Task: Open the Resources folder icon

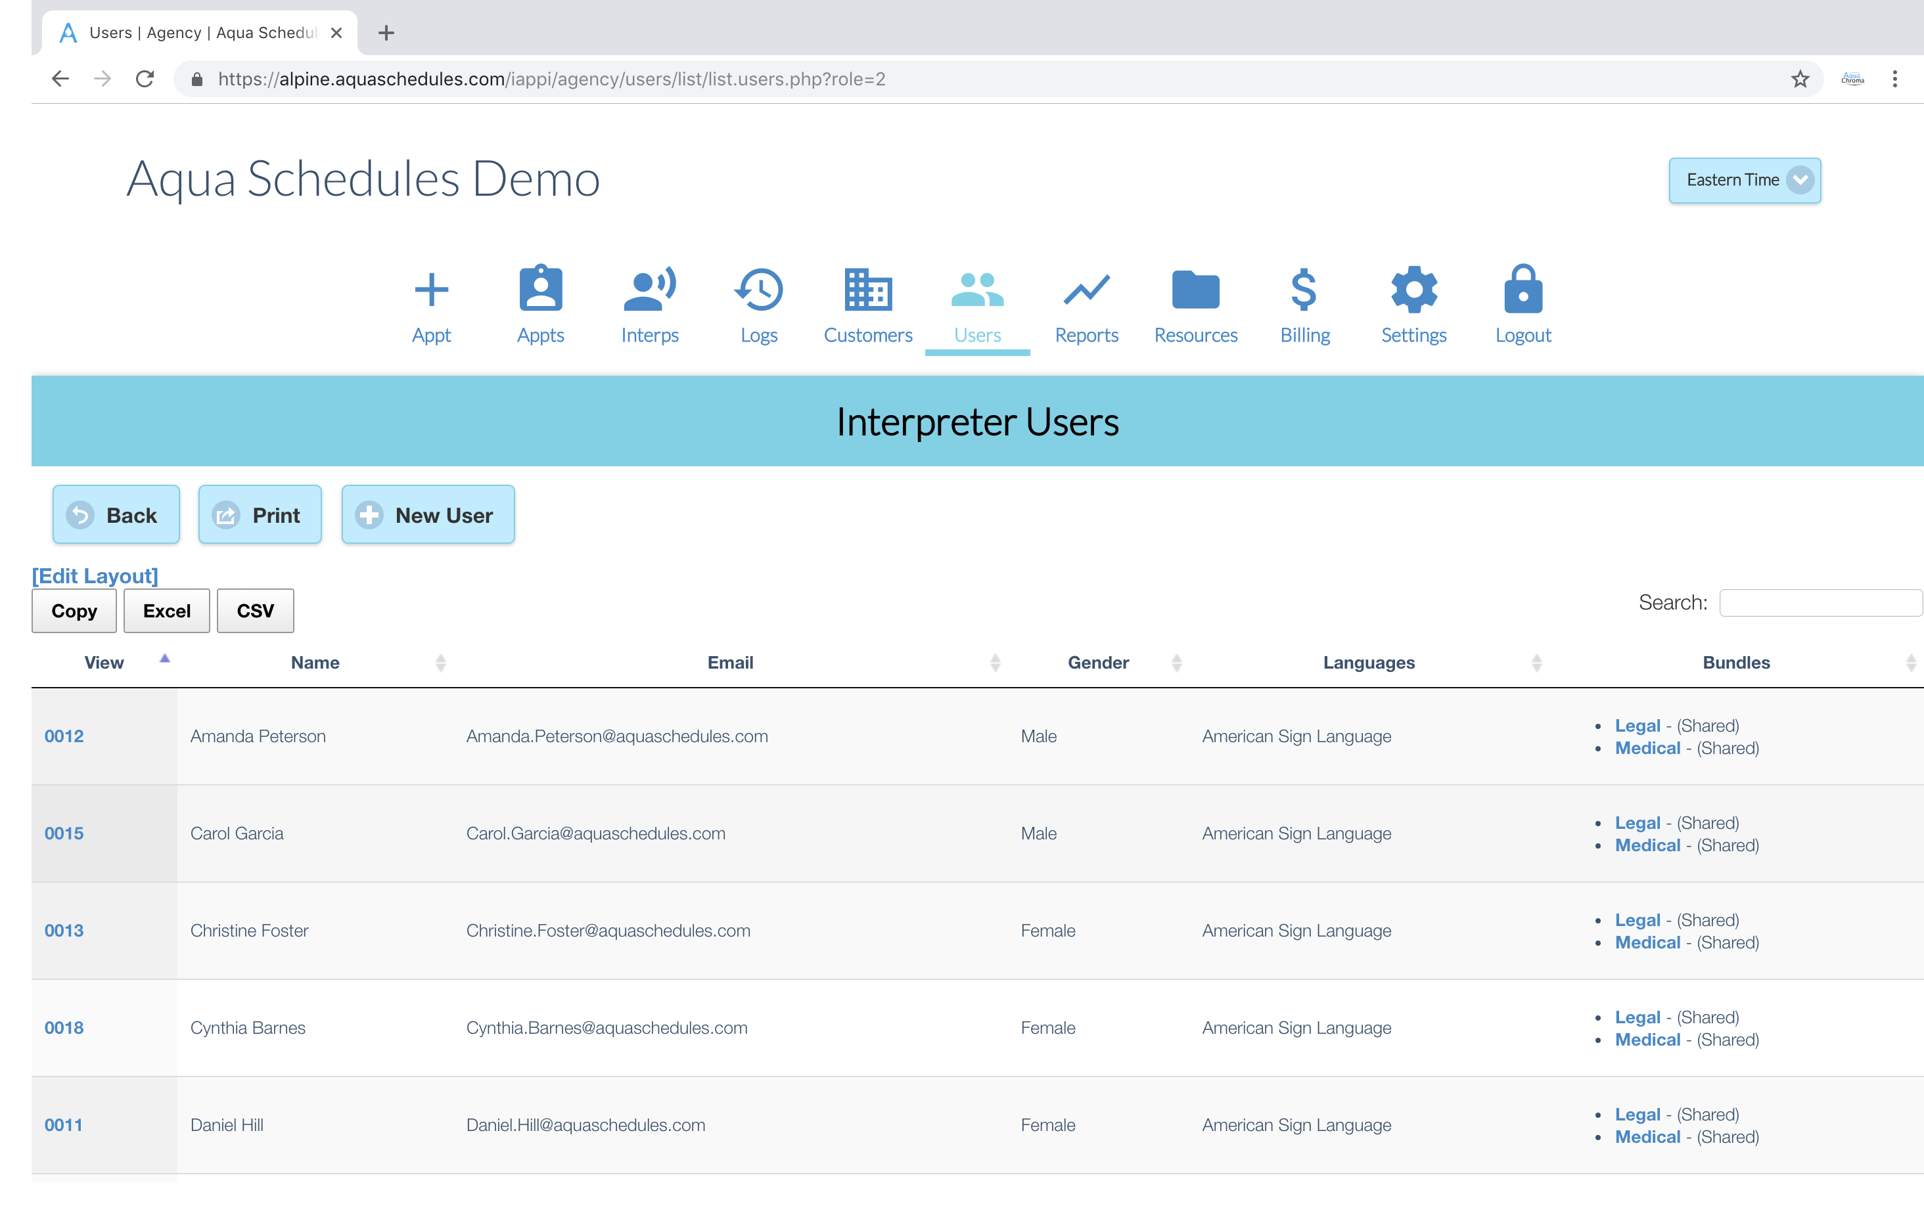Action: pos(1195,289)
